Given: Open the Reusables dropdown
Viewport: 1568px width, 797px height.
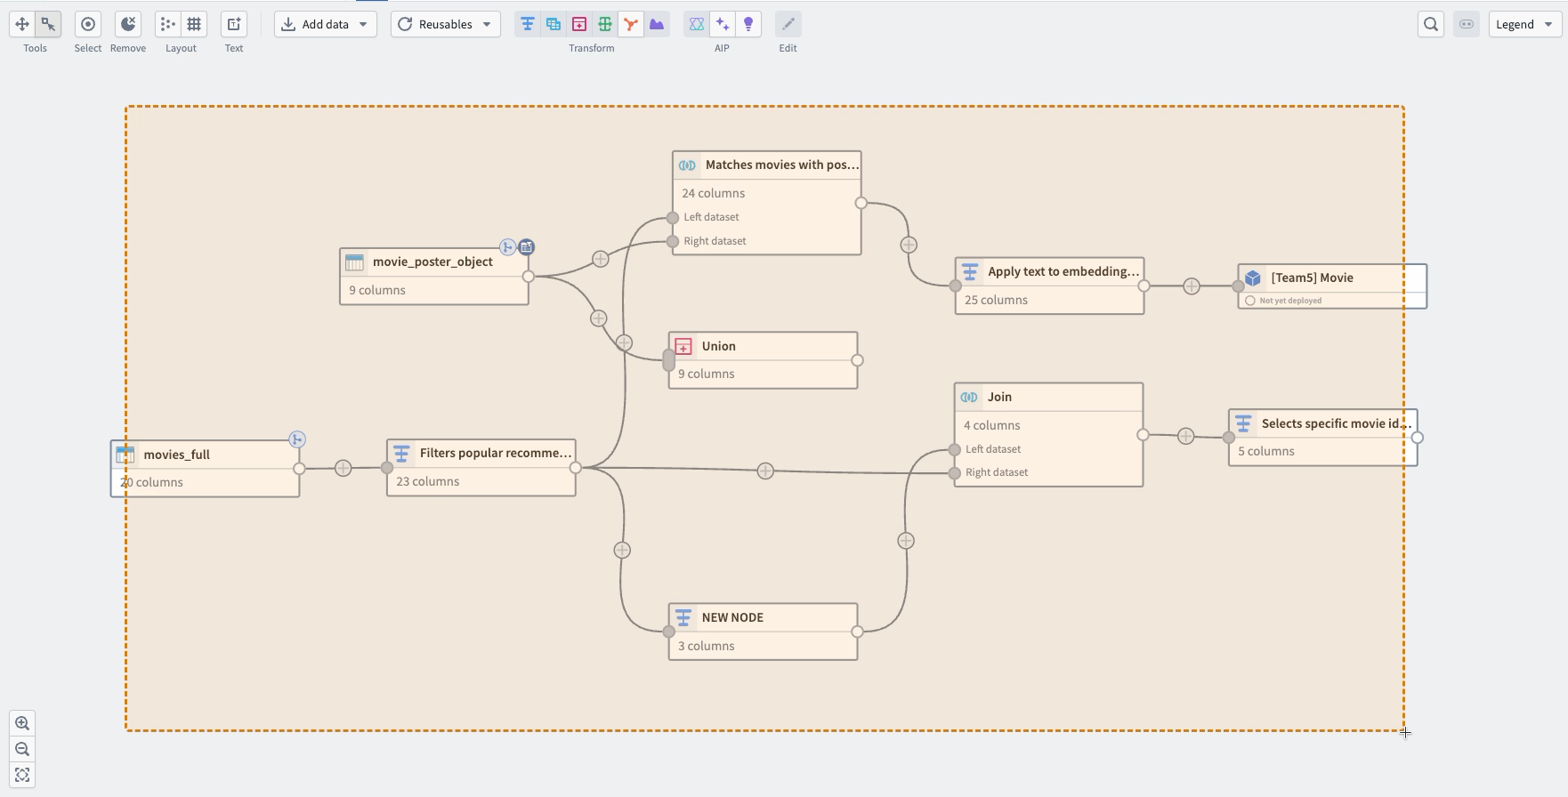Looking at the screenshot, I should coord(446,24).
